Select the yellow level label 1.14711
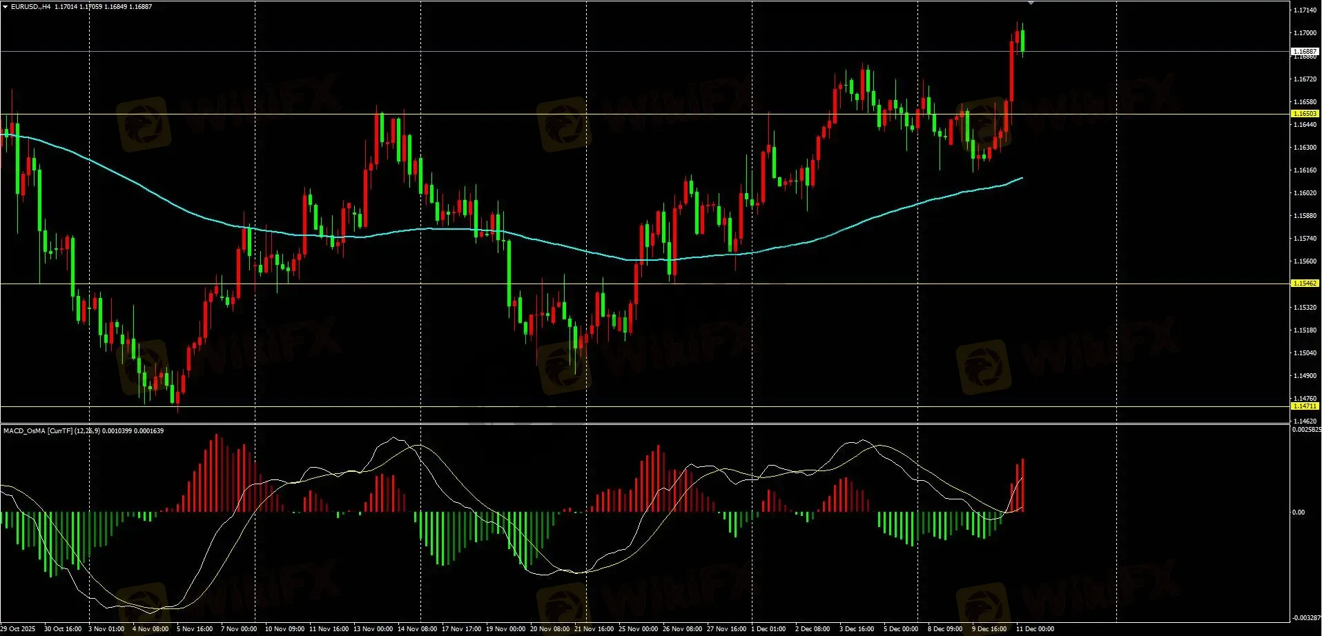 [x=1305, y=406]
